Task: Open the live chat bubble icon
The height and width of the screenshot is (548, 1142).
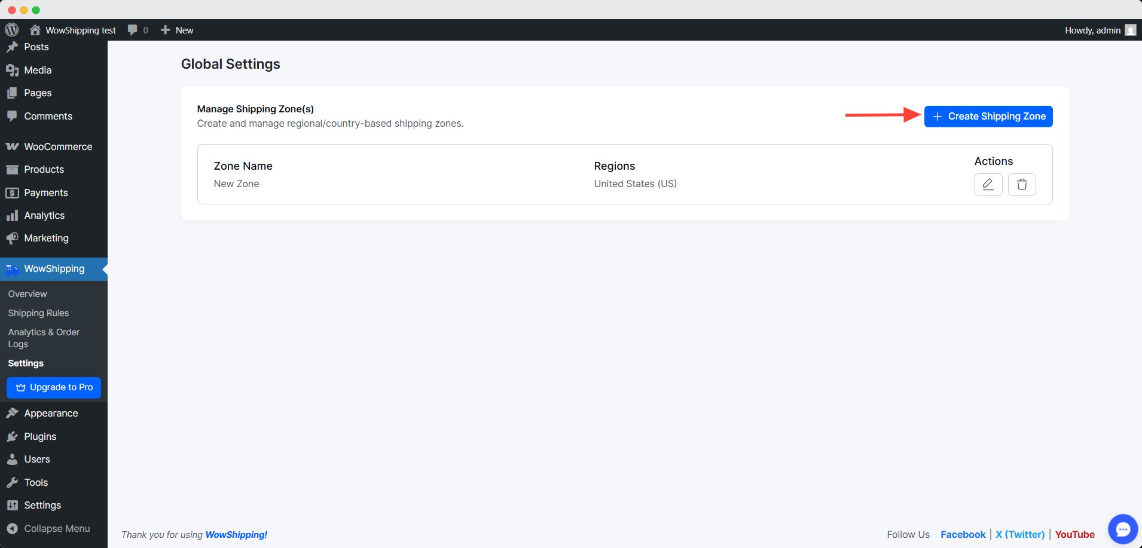Action: [x=1123, y=529]
